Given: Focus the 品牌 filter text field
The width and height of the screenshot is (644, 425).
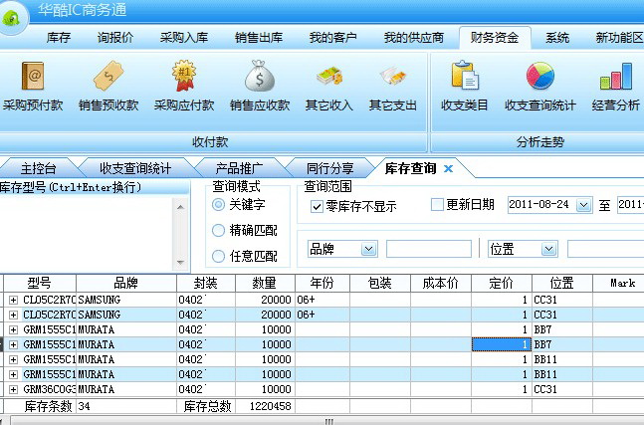Looking at the screenshot, I should pyautogui.click(x=428, y=249).
